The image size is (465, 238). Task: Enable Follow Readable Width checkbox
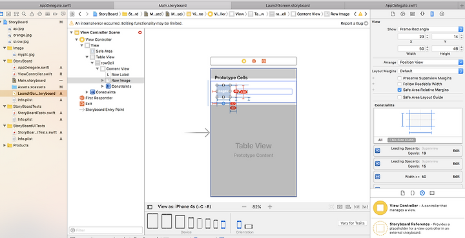[x=400, y=84]
